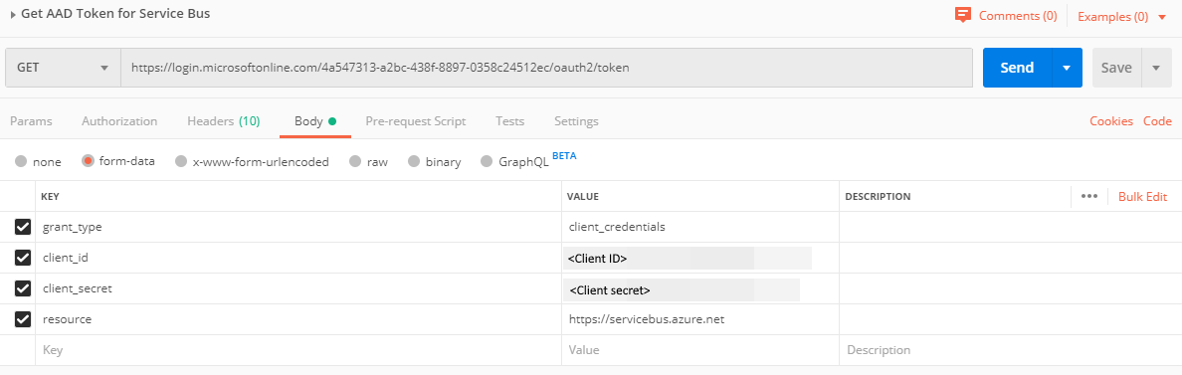1182x375 pixels.
Task: Uncheck the client_id row checkbox
Action: tap(23, 258)
